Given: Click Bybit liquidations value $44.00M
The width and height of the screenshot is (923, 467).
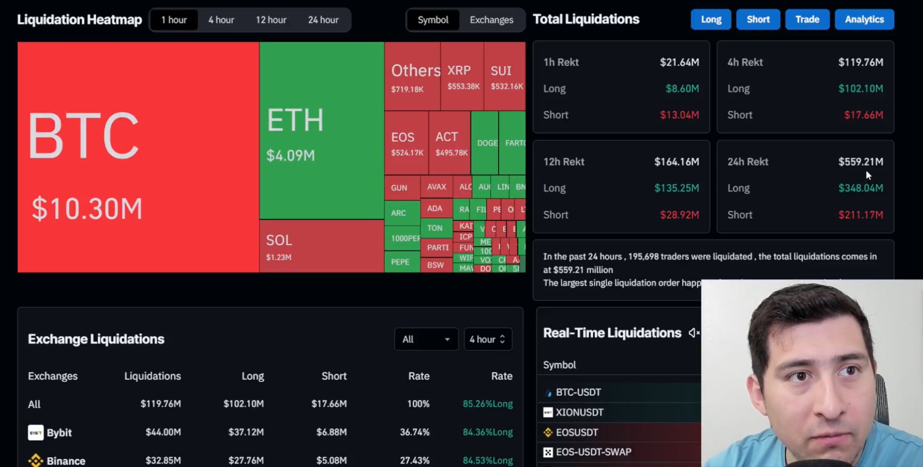Looking at the screenshot, I should (163, 432).
